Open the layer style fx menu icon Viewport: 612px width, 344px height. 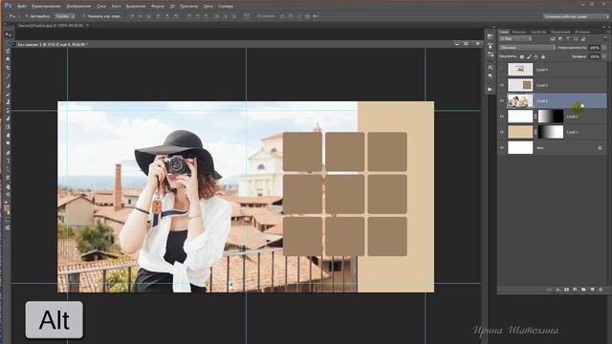(557, 290)
